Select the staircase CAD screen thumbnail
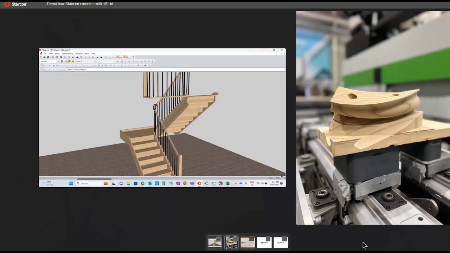Viewport: 450px width, 253px height. (215, 242)
